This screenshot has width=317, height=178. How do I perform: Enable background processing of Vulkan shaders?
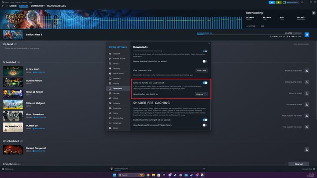205,125
